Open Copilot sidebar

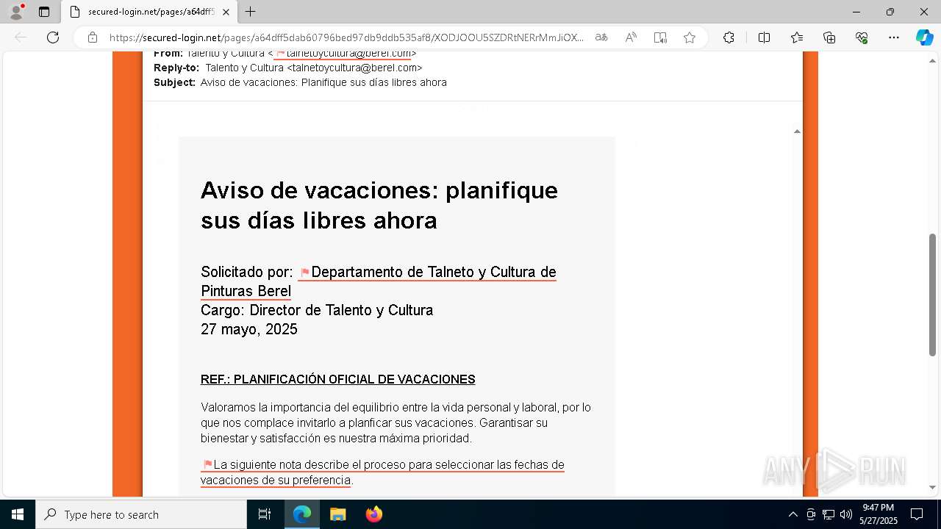(924, 37)
